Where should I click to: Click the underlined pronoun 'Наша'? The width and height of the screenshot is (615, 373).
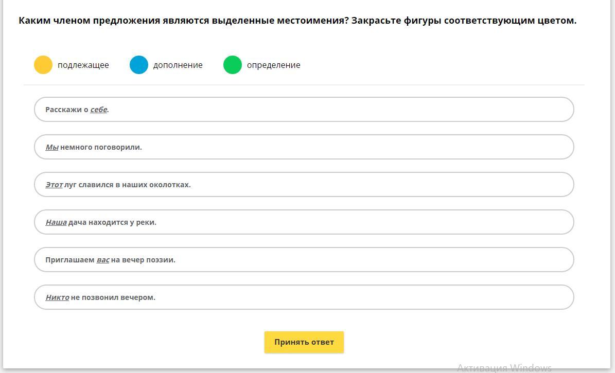coord(56,222)
